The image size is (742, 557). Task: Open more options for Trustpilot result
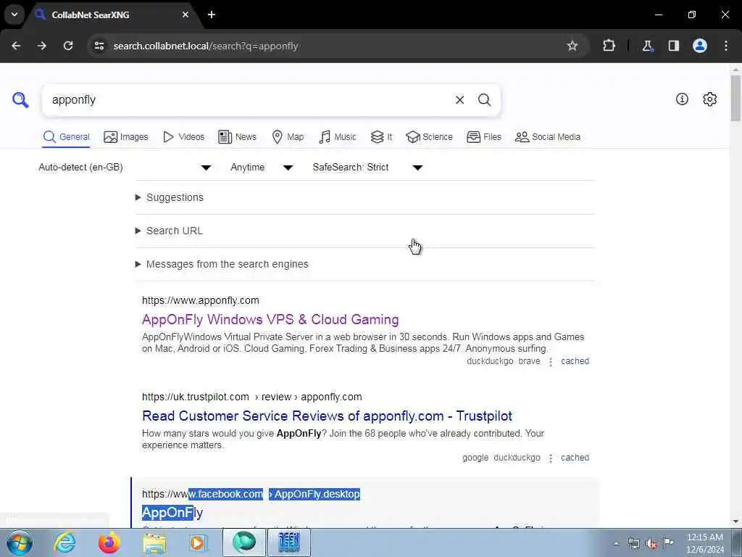(551, 458)
